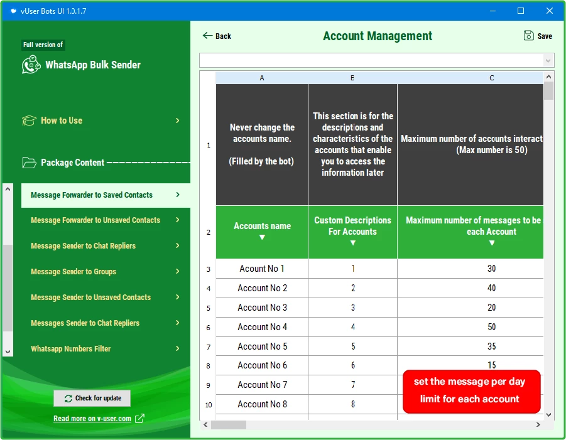Click the Check for update button

pyautogui.click(x=92, y=398)
